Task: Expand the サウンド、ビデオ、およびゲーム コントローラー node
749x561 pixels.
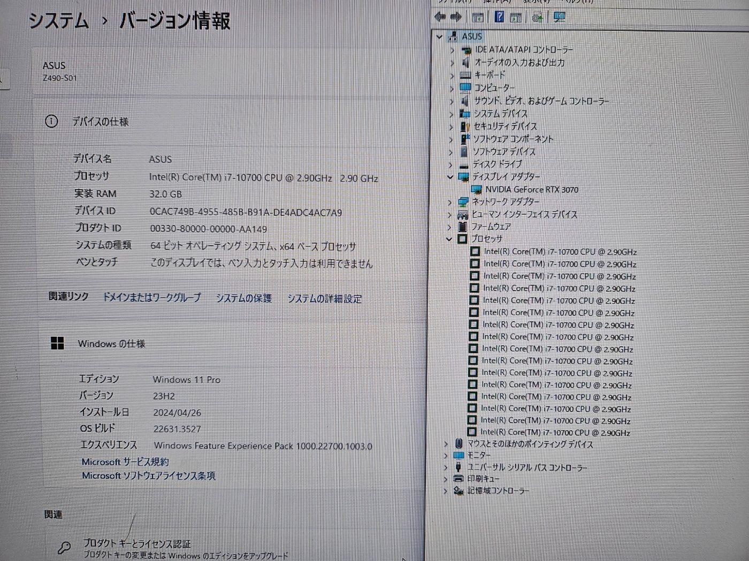Action: coord(452,101)
